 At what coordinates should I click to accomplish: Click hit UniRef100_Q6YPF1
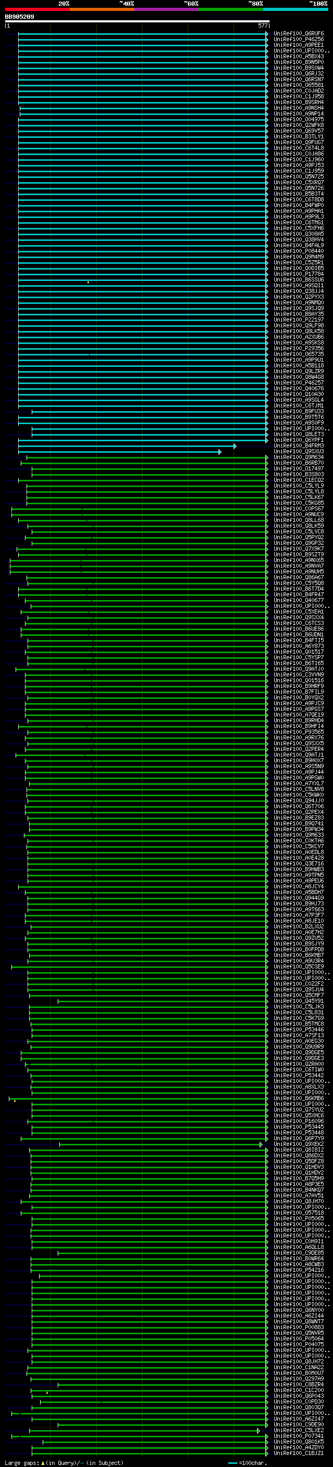(299, 440)
